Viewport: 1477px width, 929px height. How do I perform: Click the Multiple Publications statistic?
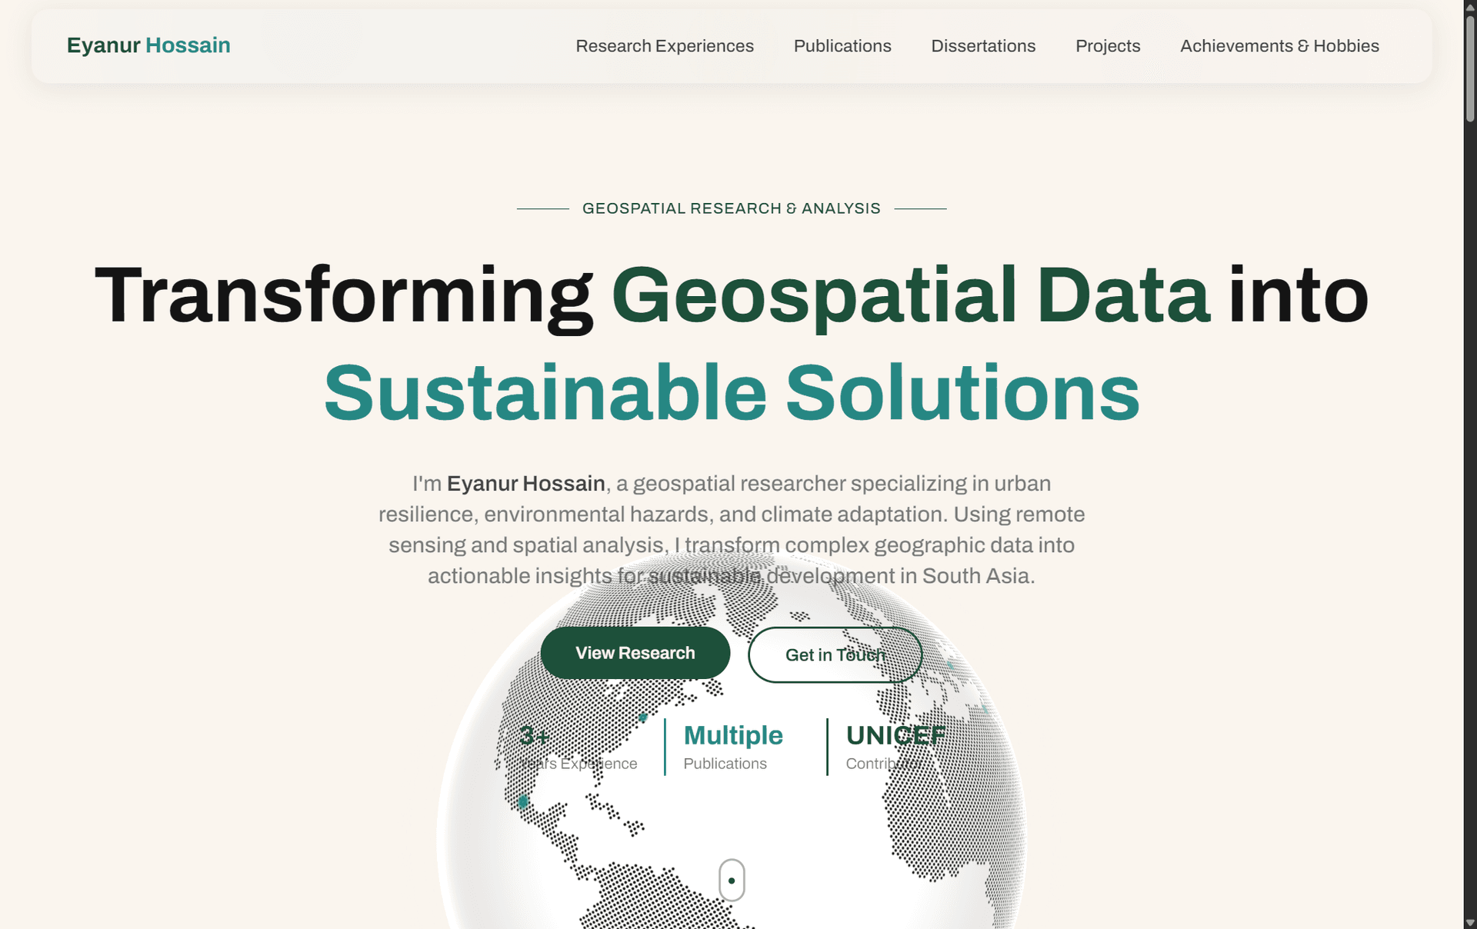[733, 747]
